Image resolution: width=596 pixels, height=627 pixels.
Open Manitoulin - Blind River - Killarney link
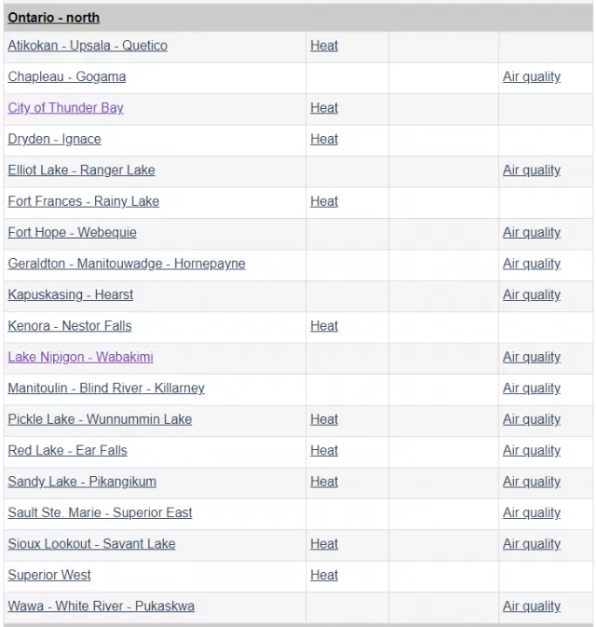[x=106, y=388]
